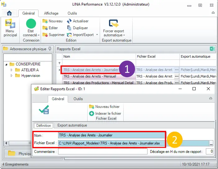Click the Fichier Excel path field
Image resolution: width=218 pixels, height=169 pixels.
point(134,143)
